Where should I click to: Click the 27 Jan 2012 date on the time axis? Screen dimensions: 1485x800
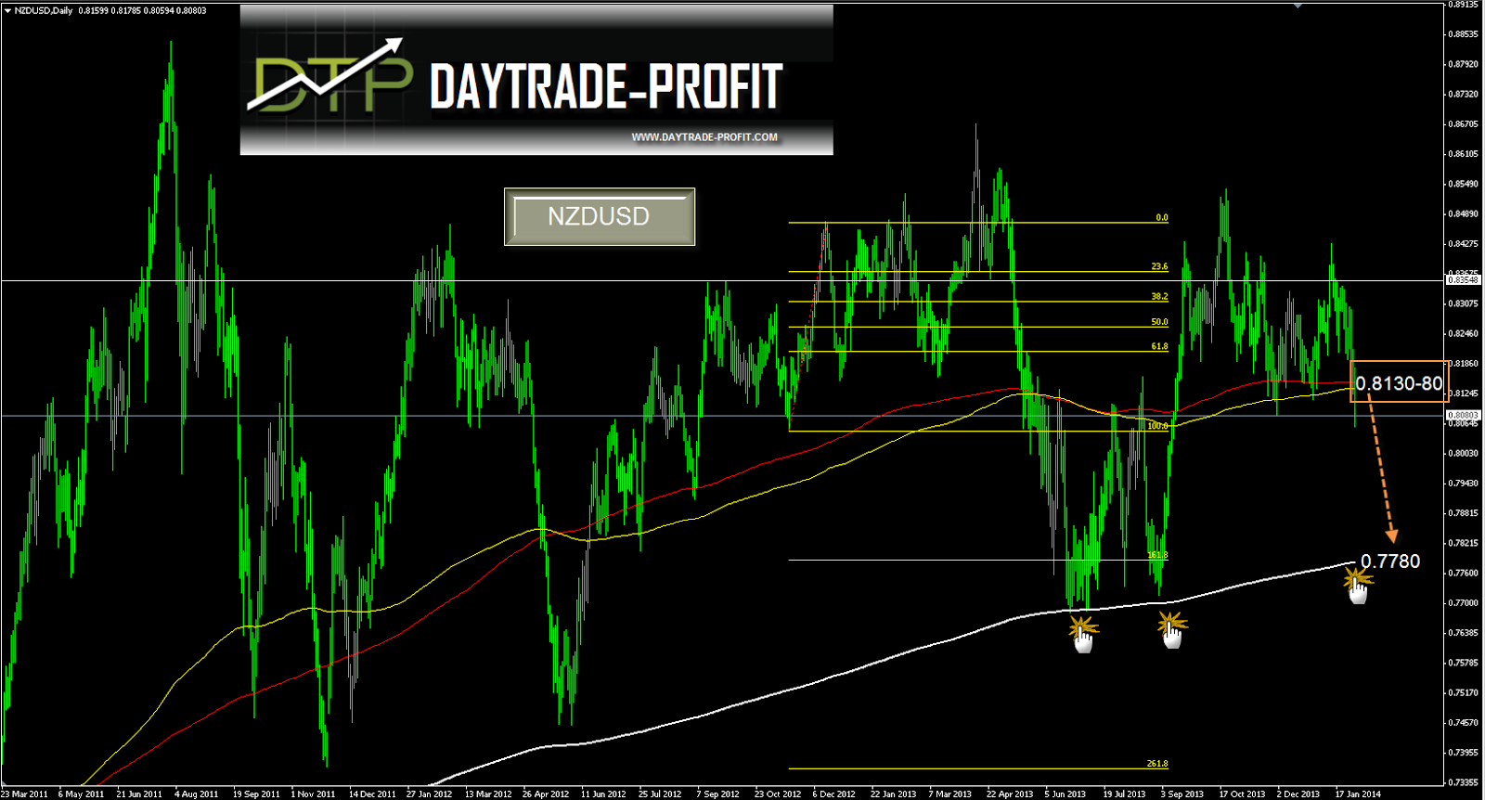[430, 794]
